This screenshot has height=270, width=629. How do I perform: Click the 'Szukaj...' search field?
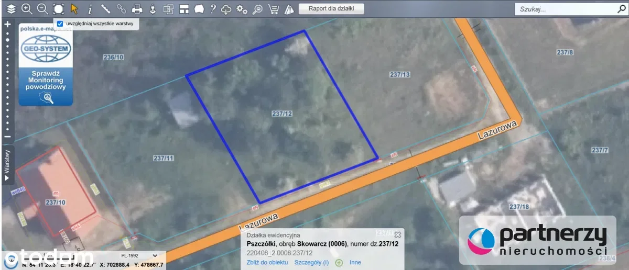coord(563,9)
